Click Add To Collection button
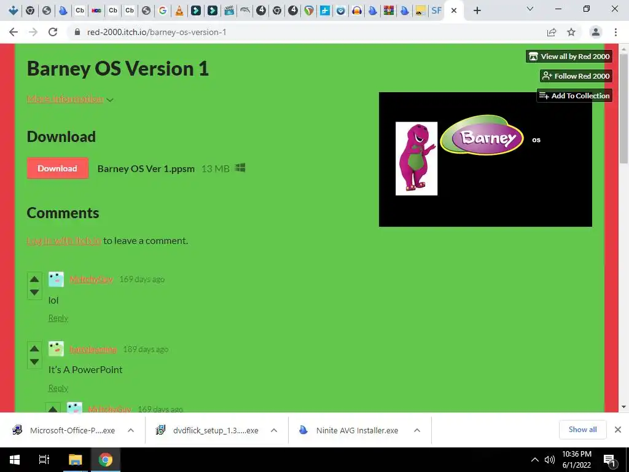The height and width of the screenshot is (472, 629). click(574, 95)
